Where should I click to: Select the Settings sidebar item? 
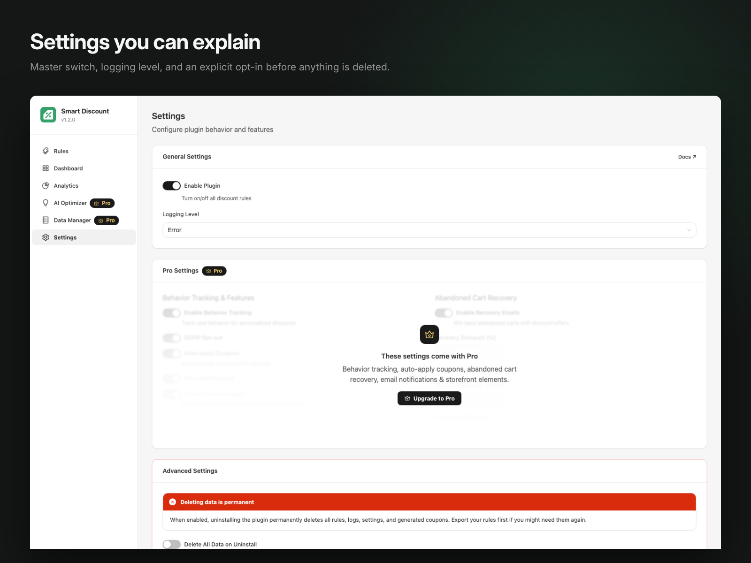[84, 237]
